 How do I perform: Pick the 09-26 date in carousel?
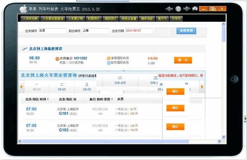pyautogui.click(x=87, y=87)
